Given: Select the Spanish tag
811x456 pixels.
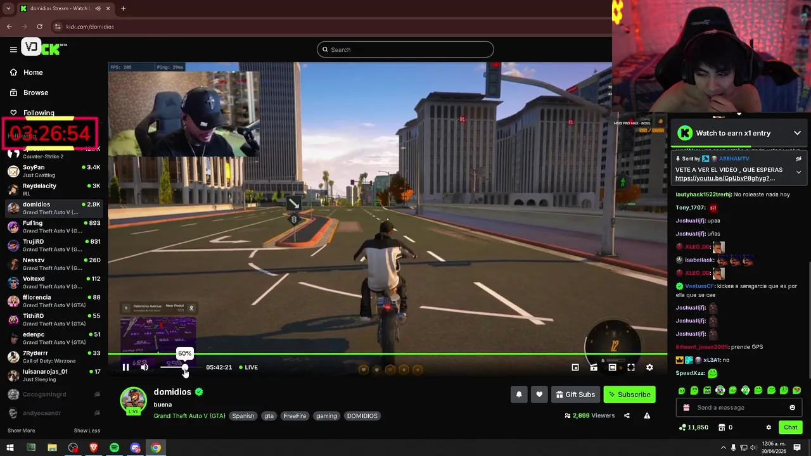Looking at the screenshot, I should [x=243, y=416].
